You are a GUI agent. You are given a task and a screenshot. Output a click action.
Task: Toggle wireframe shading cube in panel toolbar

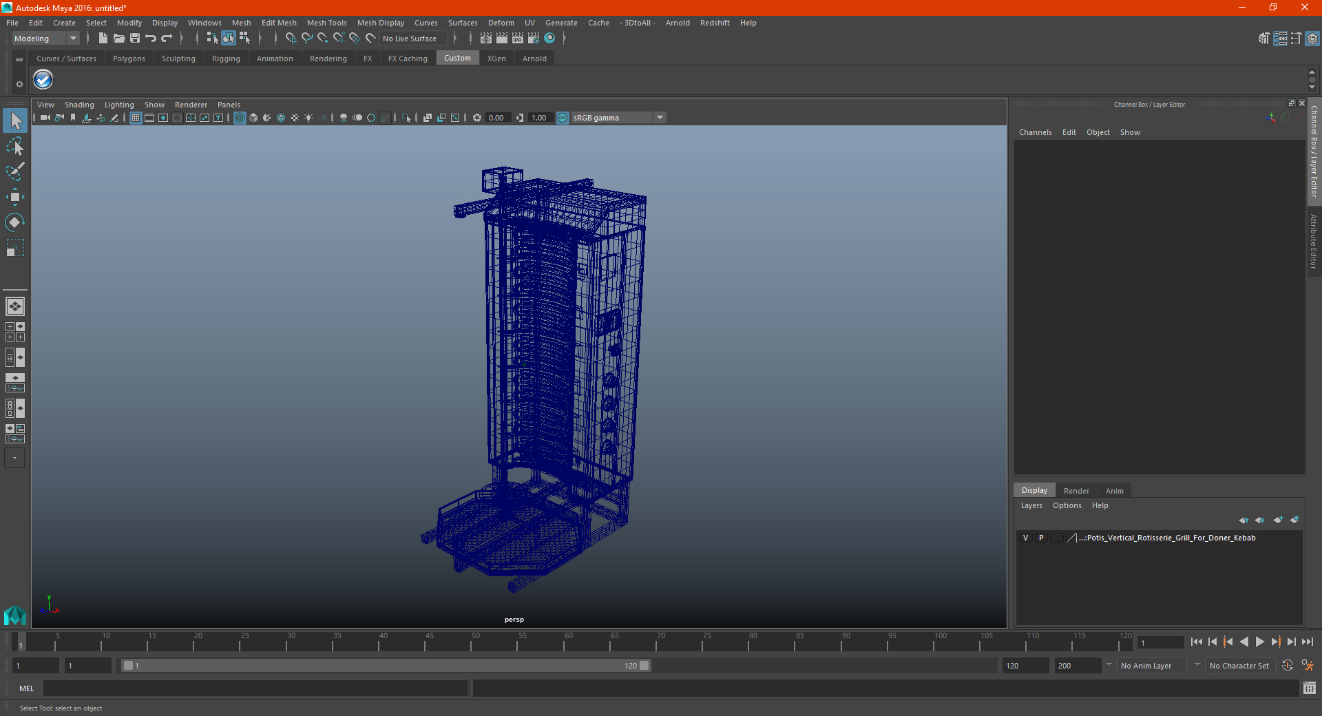click(240, 118)
